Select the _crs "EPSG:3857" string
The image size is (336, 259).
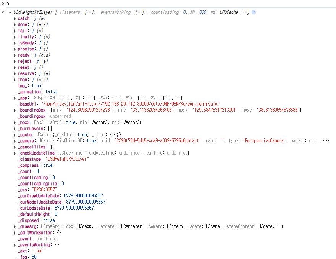[x=44, y=190]
